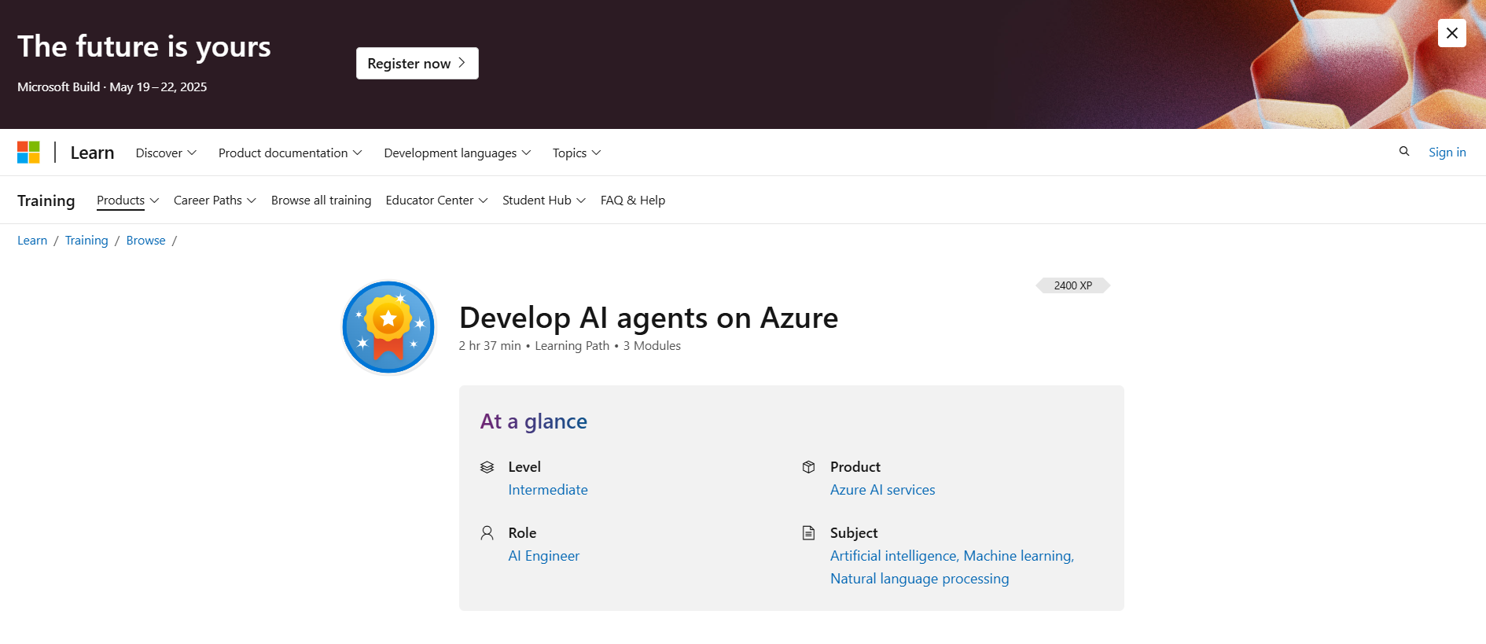
Task: Click the Role person icon
Action: coord(487,533)
